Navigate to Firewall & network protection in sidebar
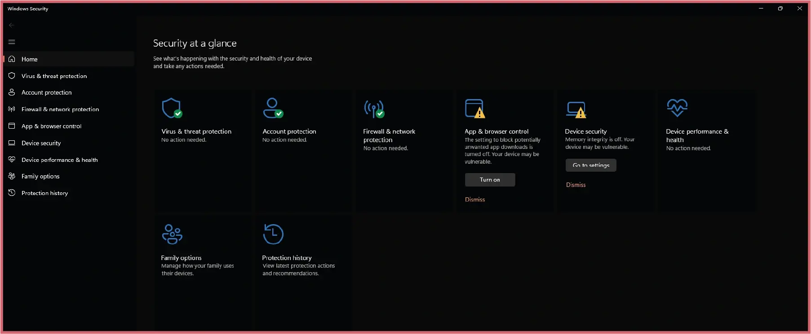 coord(69,109)
